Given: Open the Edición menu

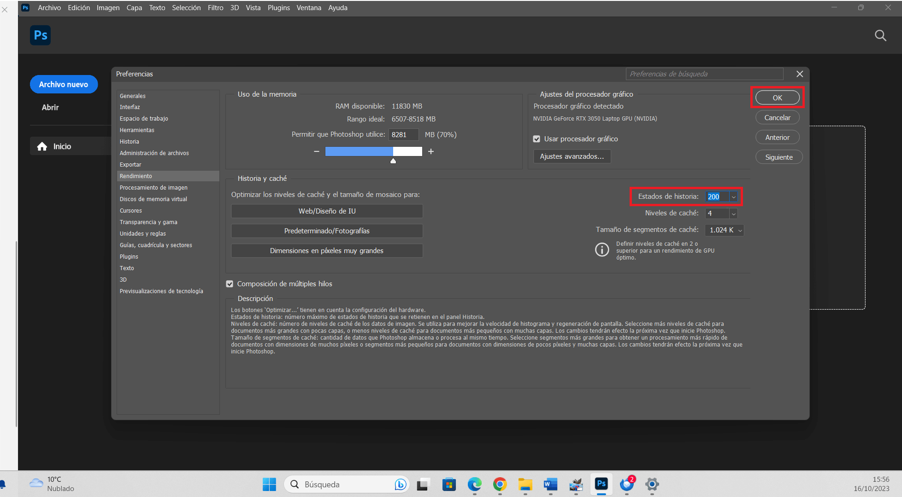Looking at the screenshot, I should 79,7.
